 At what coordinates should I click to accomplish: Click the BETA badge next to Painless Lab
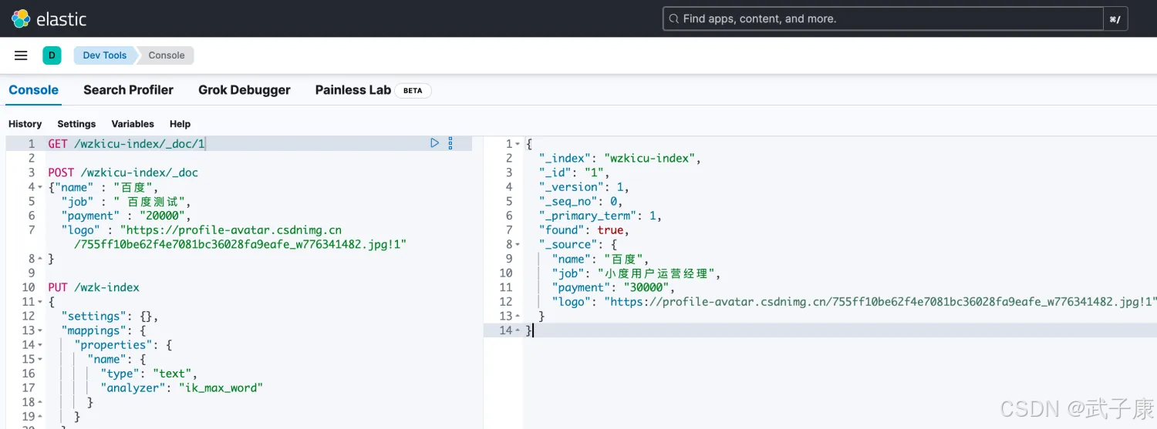click(413, 91)
